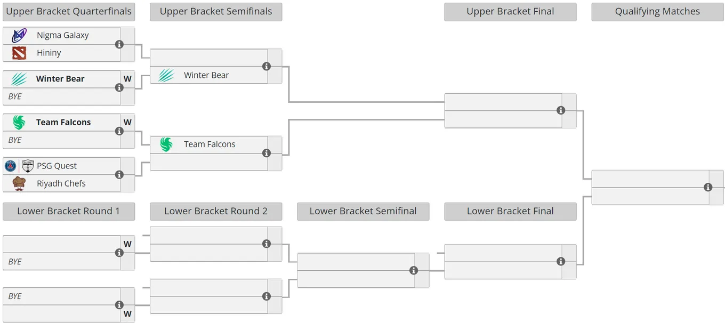Image resolution: width=725 pixels, height=323 pixels.
Task: Open Team Falcons quarterfinal team link
Action: [63, 122]
